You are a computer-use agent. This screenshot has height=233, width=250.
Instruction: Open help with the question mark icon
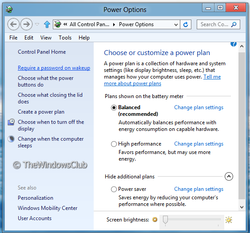click(234, 44)
